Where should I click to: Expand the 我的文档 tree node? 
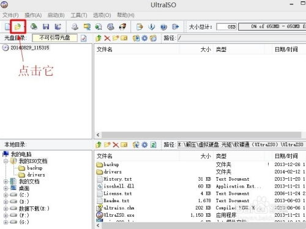6,181
